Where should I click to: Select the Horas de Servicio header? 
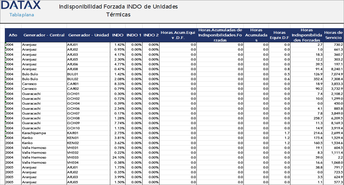(x=333, y=35)
